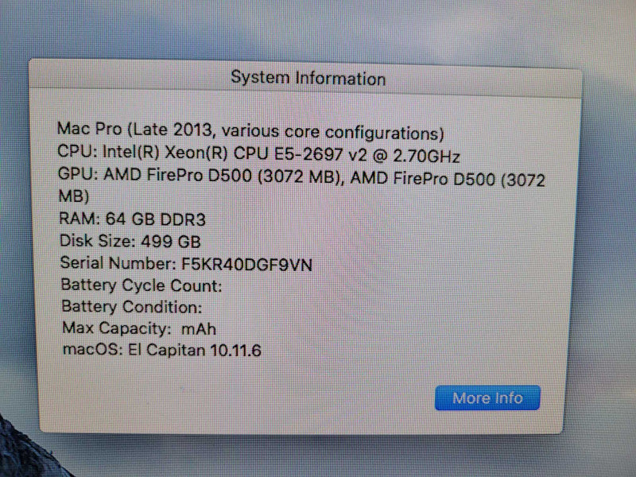The height and width of the screenshot is (477, 636).
Task: Select the Serial Number F5KR40DGF9VN line
Action: tap(186, 264)
